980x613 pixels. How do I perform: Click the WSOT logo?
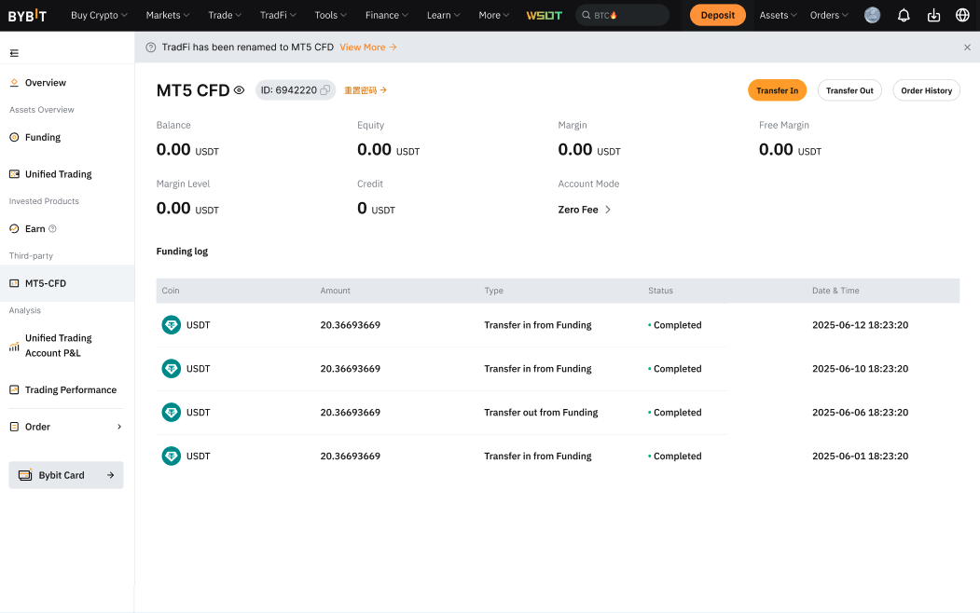tap(544, 16)
